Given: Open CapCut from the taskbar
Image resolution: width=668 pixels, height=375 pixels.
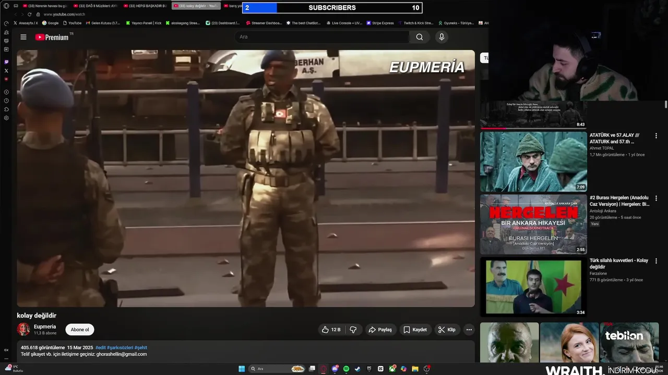Looking at the screenshot, I should point(380,369).
